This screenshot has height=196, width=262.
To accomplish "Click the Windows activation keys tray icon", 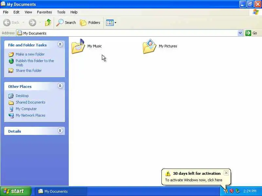I will click(226, 191).
